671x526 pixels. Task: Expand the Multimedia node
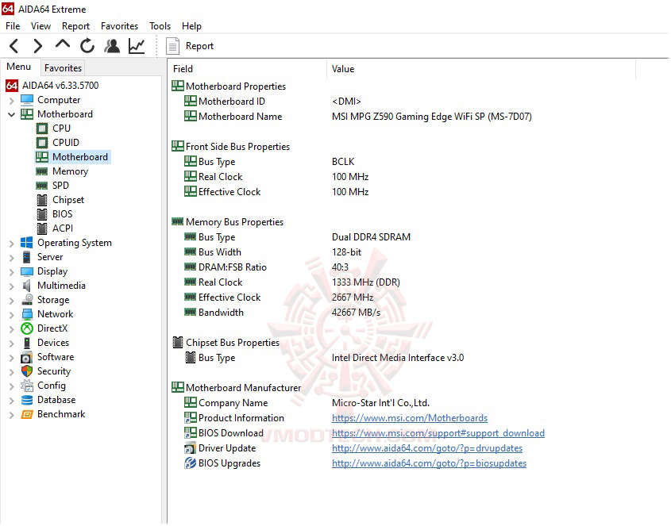[x=12, y=286]
